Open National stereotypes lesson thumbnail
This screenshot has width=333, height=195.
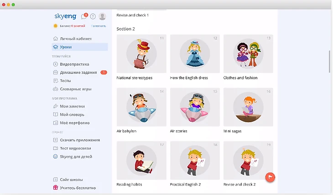(141, 54)
